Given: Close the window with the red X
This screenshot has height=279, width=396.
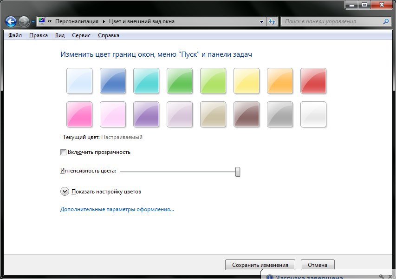Looking at the screenshot, I should point(382,5).
